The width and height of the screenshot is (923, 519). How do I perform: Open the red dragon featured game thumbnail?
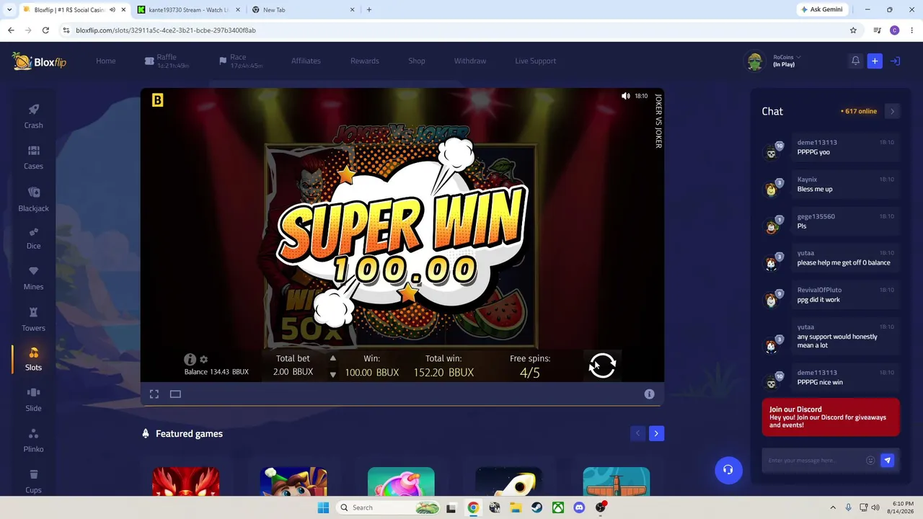pos(186,482)
